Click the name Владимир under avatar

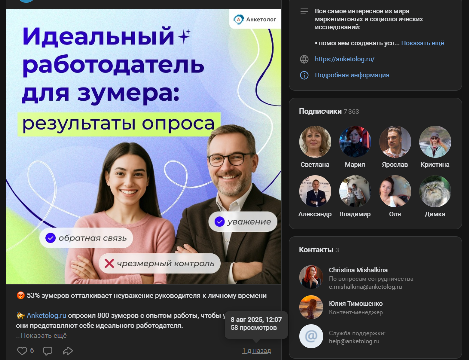pos(355,214)
